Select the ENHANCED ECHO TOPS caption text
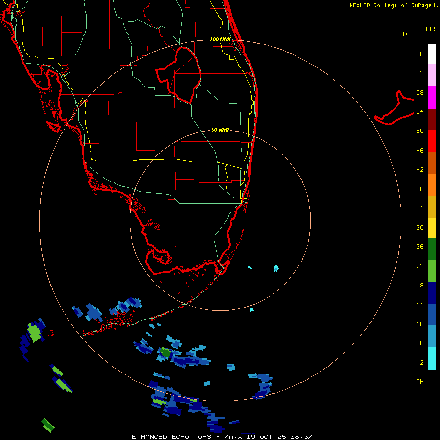 (x=171, y=437)
